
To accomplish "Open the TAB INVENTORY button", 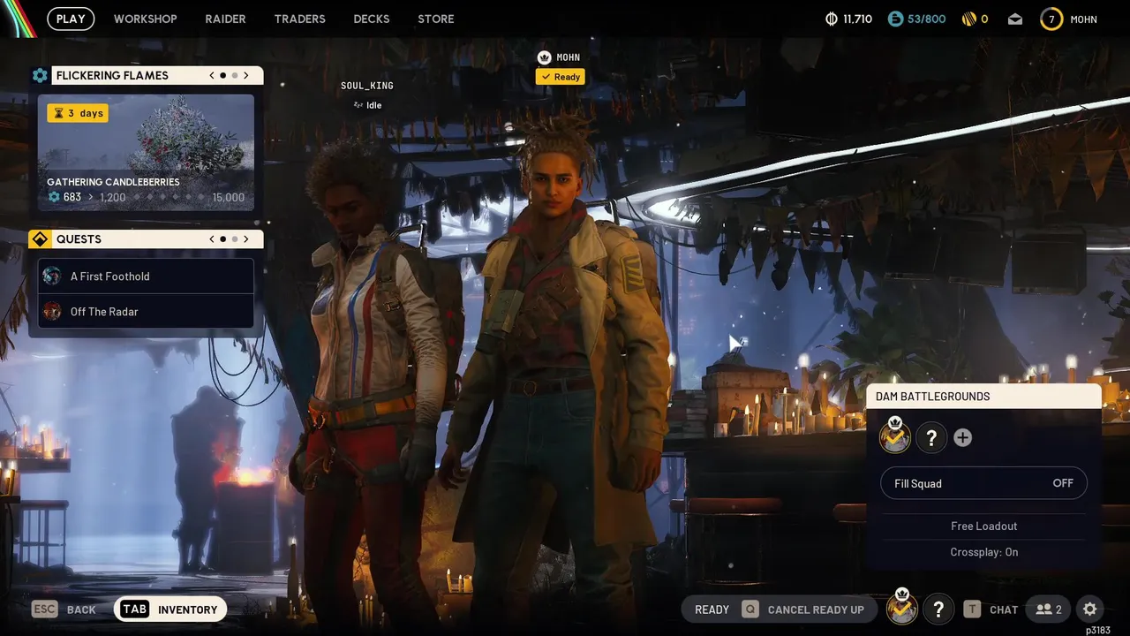I will [x=170, y=609].
